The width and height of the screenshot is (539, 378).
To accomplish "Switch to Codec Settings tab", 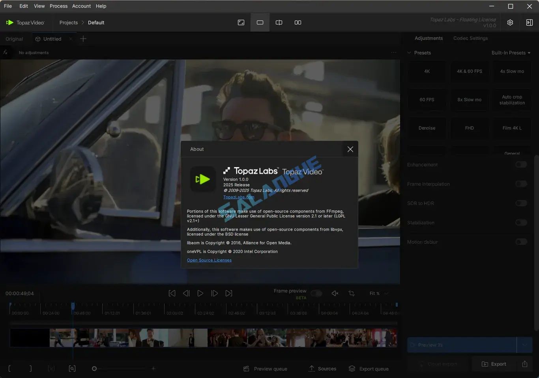I will point(470,38).
